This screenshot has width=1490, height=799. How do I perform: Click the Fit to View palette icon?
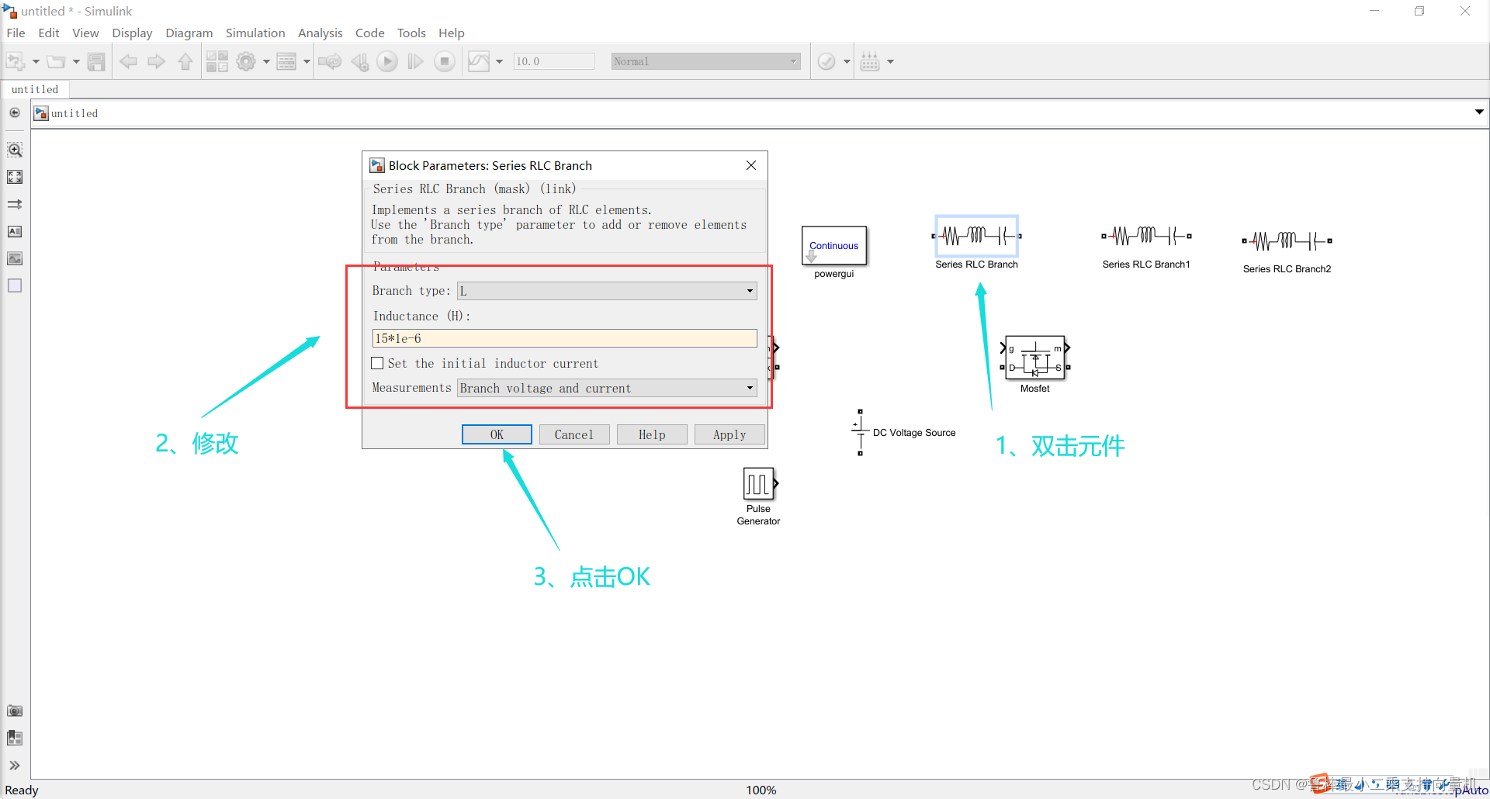[15, 177]
